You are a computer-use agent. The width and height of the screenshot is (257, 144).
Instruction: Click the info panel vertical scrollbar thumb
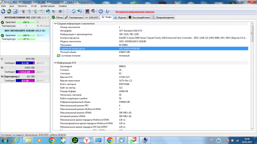pyautogui.click(x=252, y=33)
